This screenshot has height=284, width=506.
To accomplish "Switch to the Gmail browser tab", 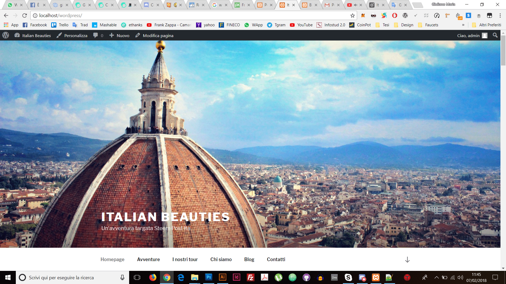I will [332, 5].
